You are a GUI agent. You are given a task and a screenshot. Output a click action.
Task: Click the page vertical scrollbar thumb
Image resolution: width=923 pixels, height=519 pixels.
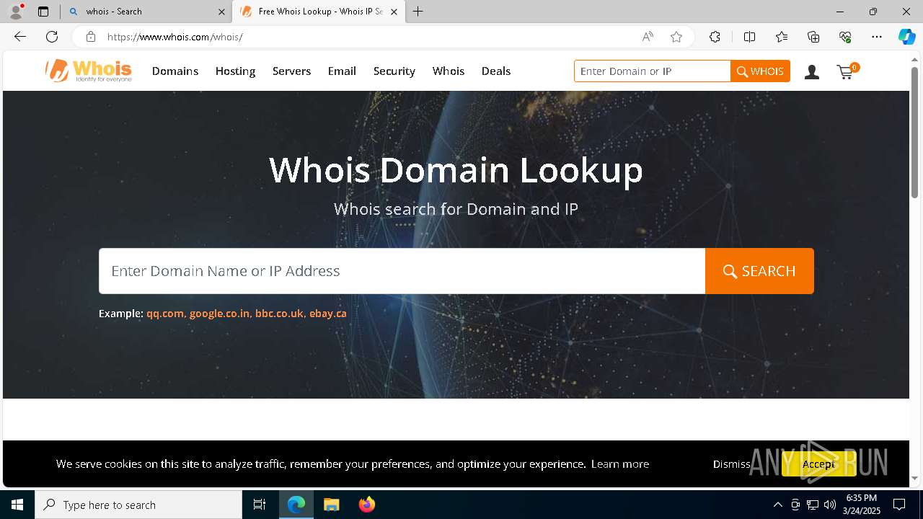click(x=914, y=132)
